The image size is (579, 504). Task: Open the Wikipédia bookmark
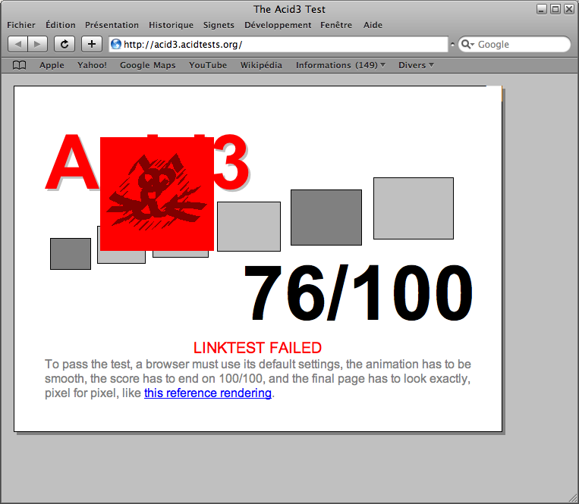261,65
